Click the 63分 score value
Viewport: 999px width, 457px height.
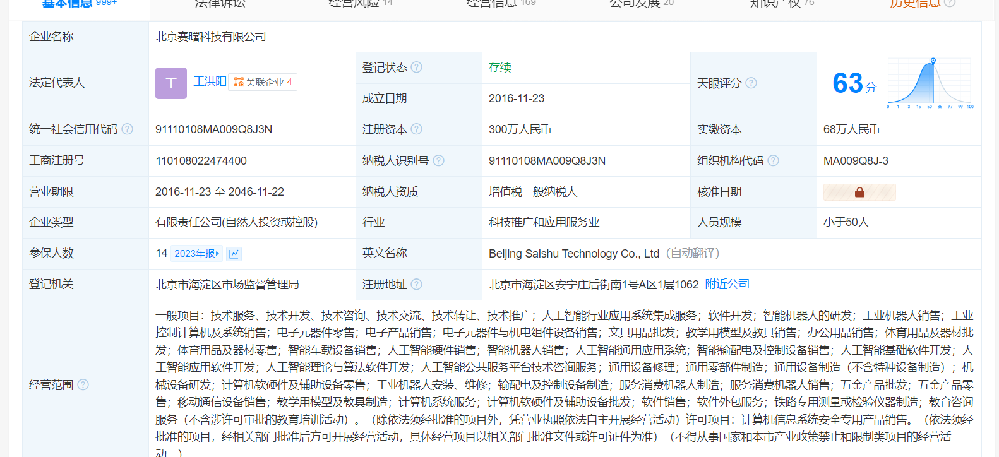[x=854, y=83]
